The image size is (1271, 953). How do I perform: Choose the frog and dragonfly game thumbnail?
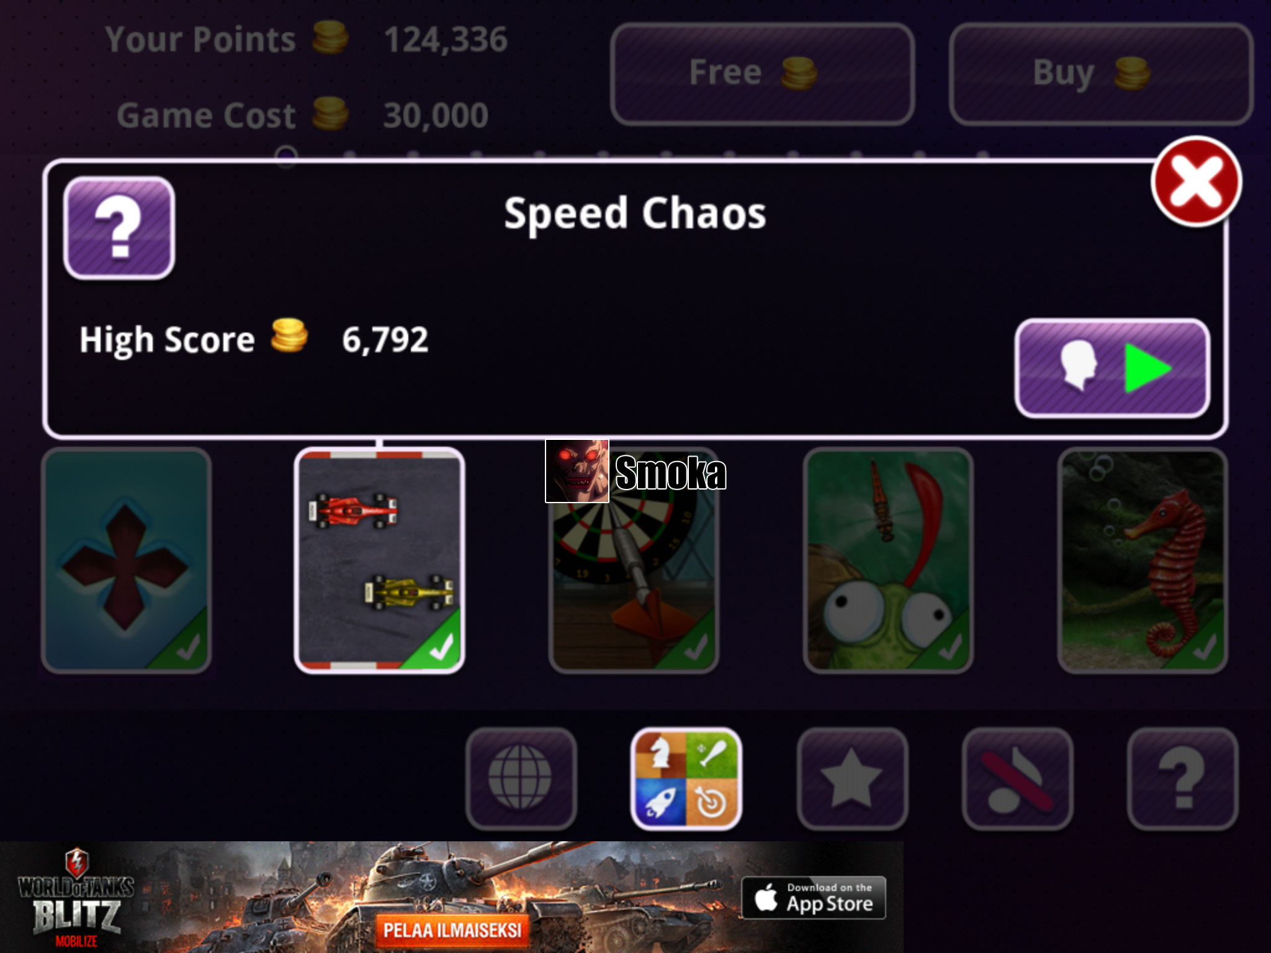click(888, 560)
